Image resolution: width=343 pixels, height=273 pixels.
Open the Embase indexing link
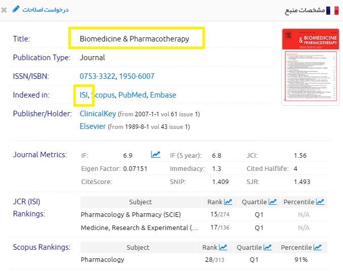[163, 95]
